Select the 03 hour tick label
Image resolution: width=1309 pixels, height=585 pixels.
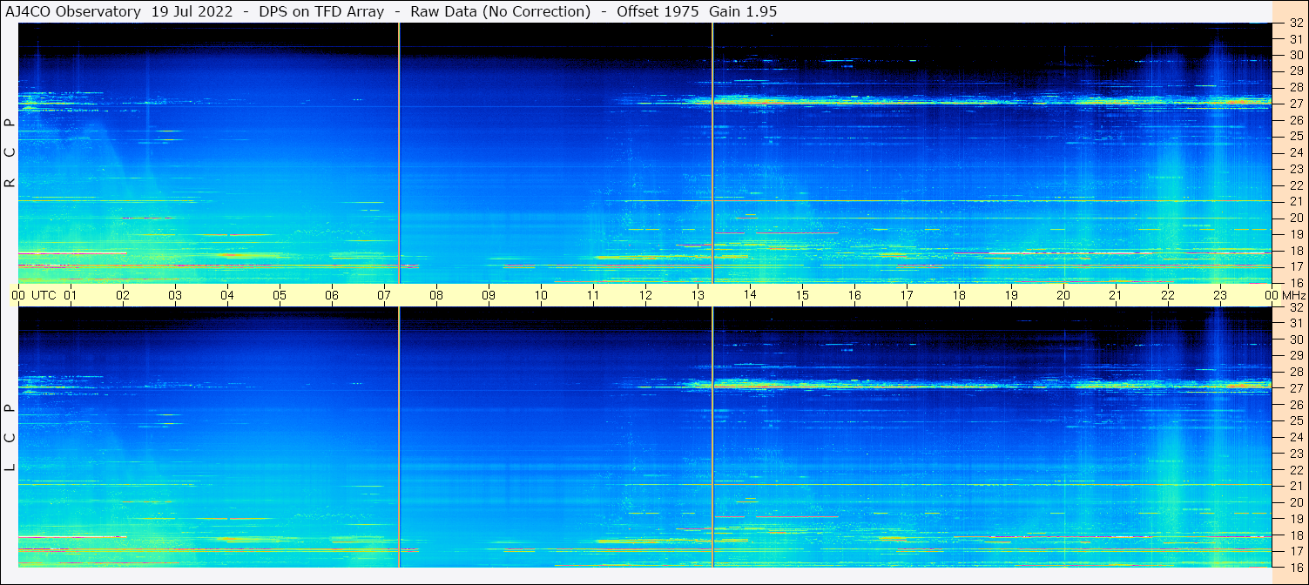[x=175, y=295]
